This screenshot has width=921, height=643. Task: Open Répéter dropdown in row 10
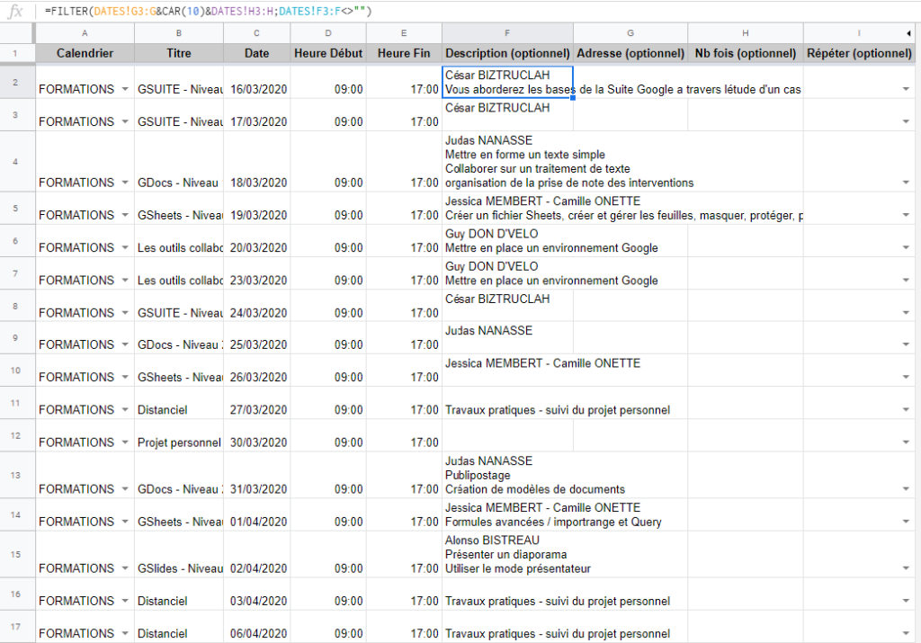click(x=907, y=377)
